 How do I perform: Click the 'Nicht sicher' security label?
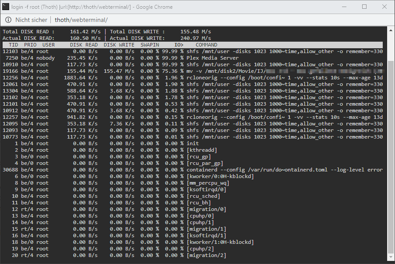click(31, 20)
